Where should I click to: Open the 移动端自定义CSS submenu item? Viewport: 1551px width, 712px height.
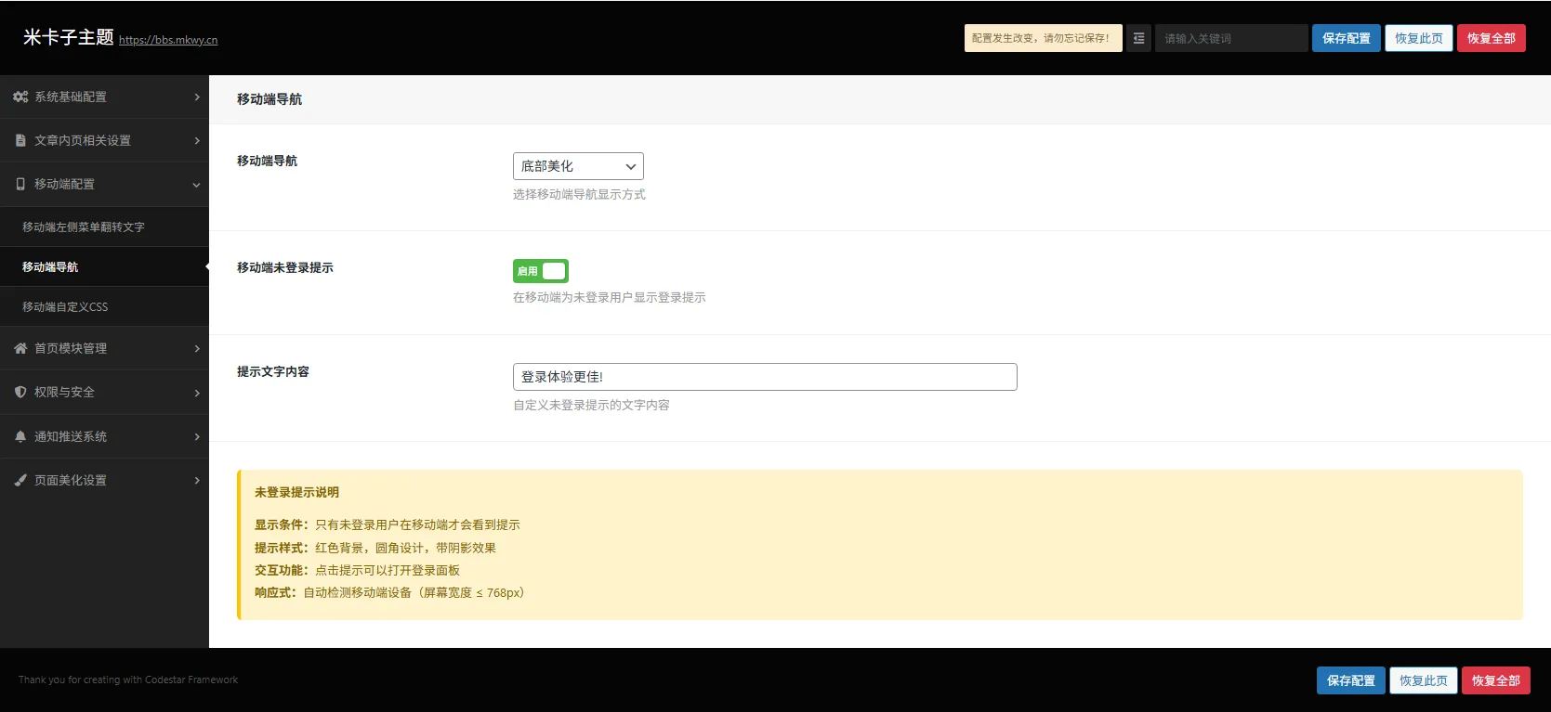(x=65, y=306)
